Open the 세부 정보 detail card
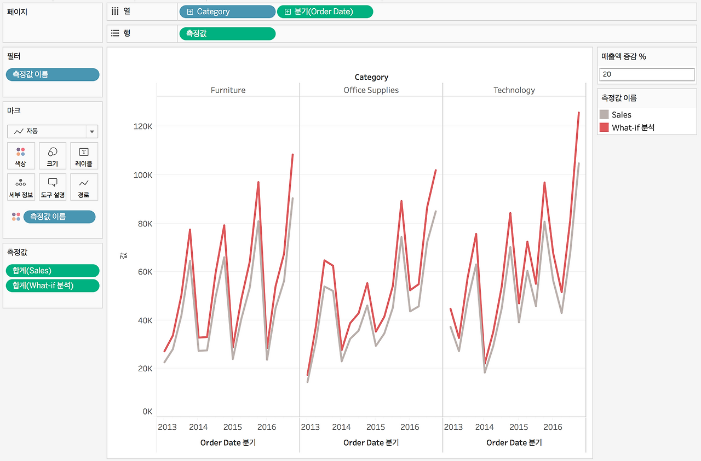701x461 pixels. [21, 187]
